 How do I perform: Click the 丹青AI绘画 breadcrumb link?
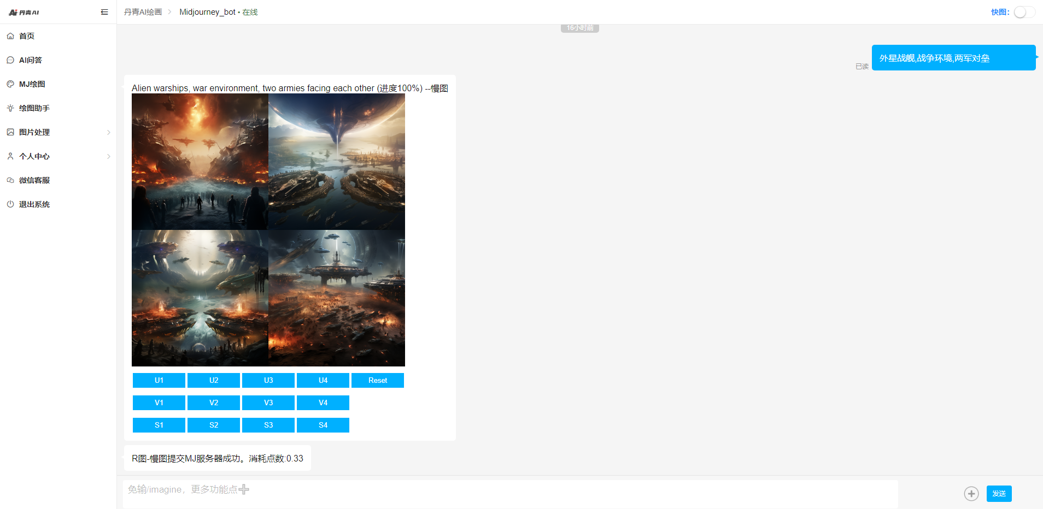[x=143, y=12]
